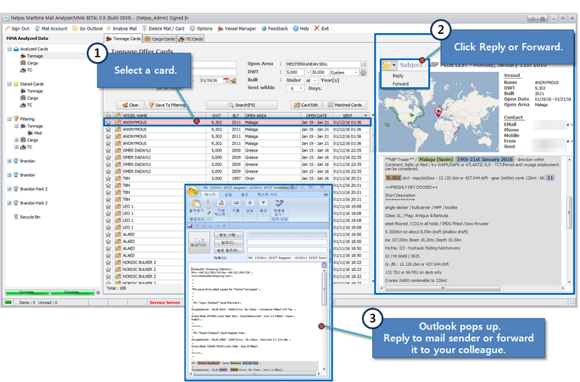Run Analyze Mail from the toolbar
The height and width of the screenshot is (382, 580).
[122, 28]
